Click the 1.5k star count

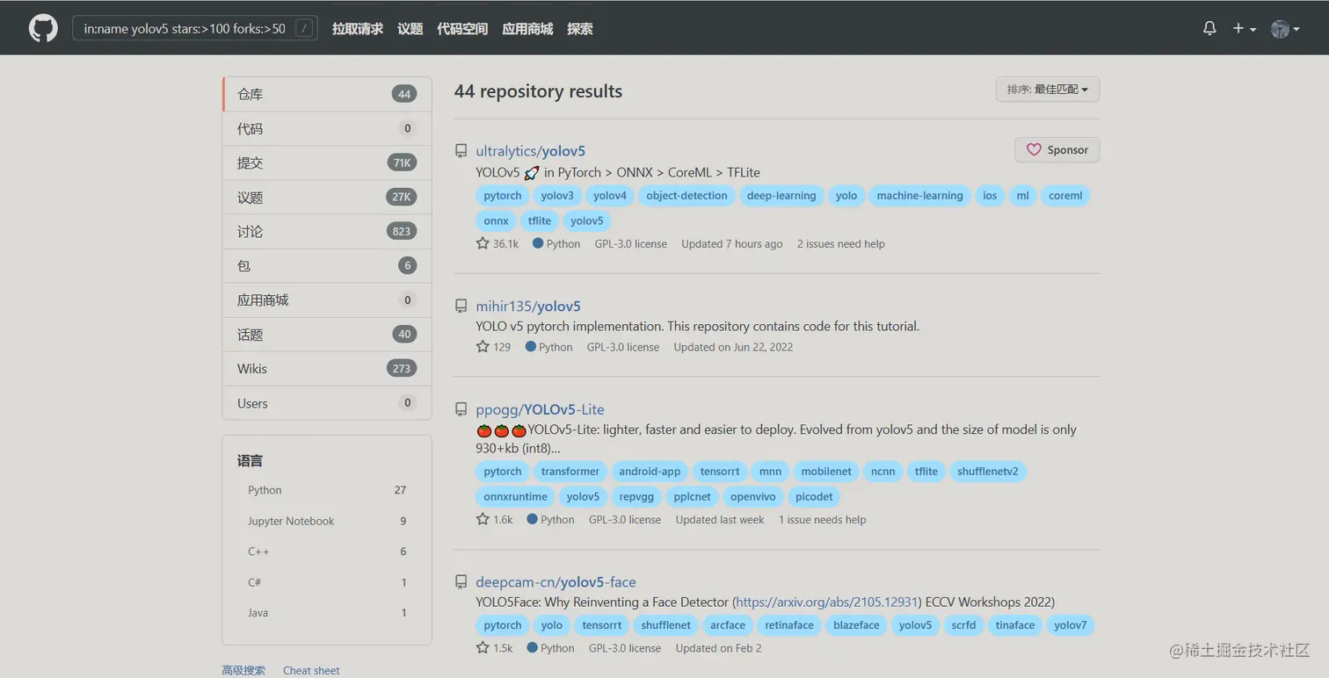(494, 648)
